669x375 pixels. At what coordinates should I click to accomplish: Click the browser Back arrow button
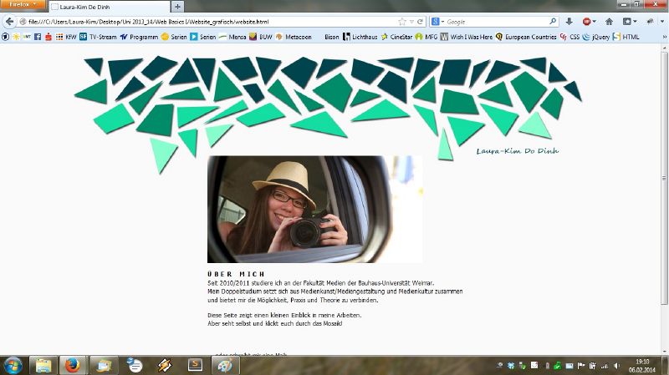coord(9,22)
